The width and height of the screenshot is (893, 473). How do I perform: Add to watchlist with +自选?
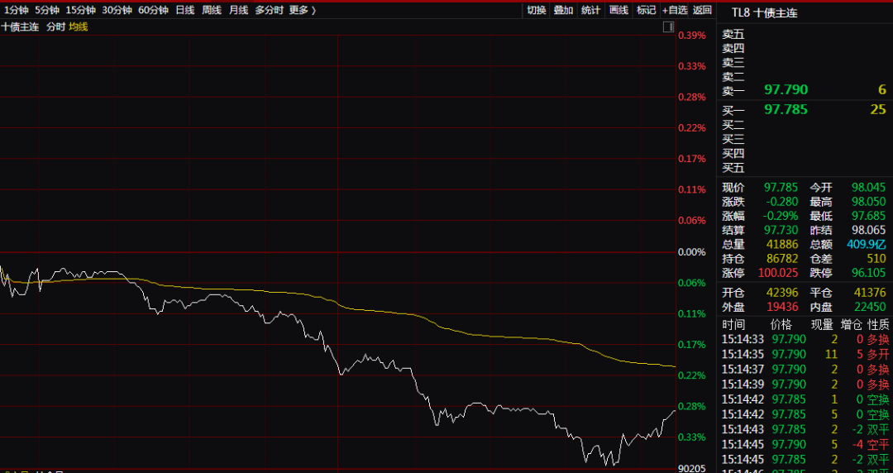[x=675, y=10]
